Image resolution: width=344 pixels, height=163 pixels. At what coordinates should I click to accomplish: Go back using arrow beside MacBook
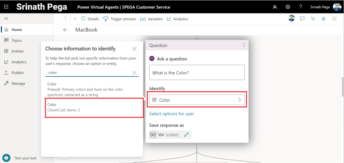tap(65, 30)
